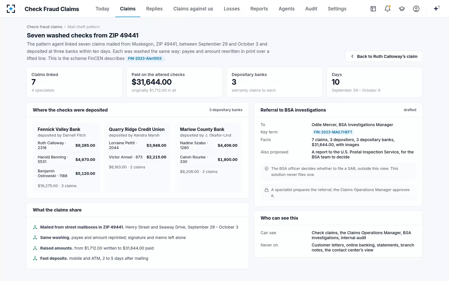The height and width of the screenshot is (281, 449).
Task: Open Claims against us tab
Action: click(x=193, y=9)
